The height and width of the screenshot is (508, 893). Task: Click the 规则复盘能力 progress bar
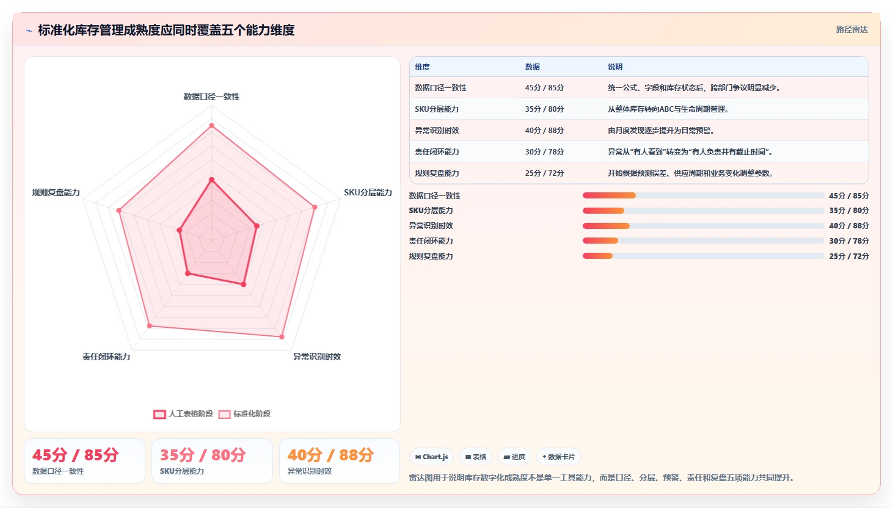[703, 256]
